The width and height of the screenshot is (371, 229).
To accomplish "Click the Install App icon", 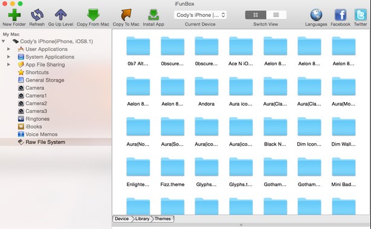I will [x=153, y=15].
